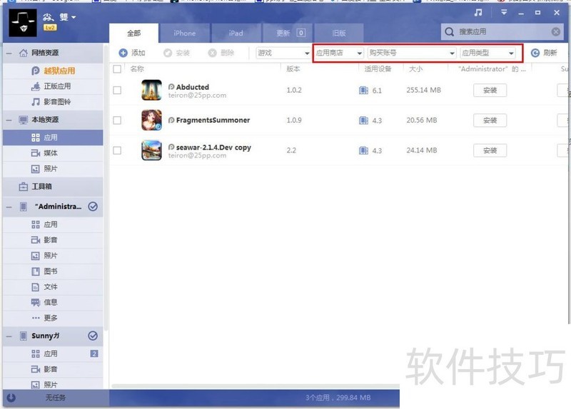Click 安装 button for FragmentsSummoner
This screenshot has height=409, width=571.
click(490, 120)
